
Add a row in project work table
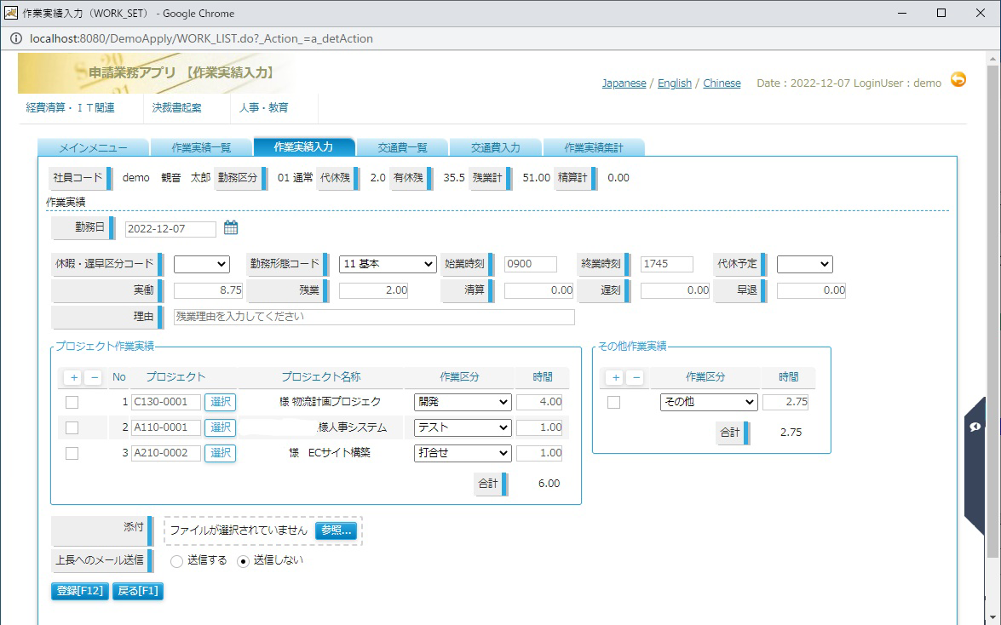pyautogui.click(x=74, y=377)
